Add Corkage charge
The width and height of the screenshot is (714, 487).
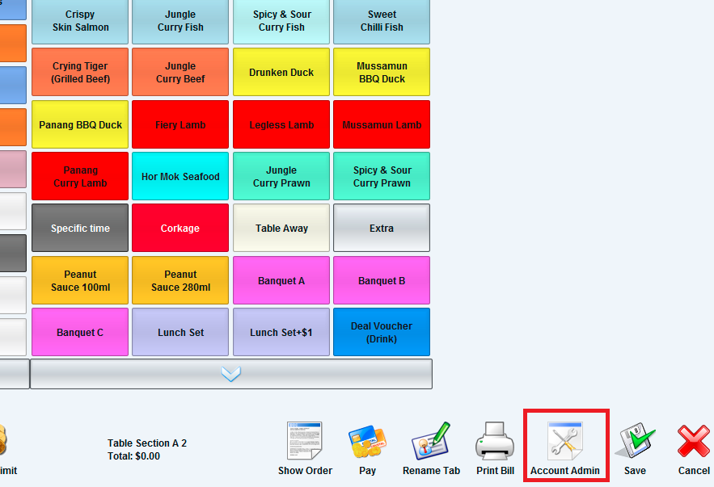180,228
